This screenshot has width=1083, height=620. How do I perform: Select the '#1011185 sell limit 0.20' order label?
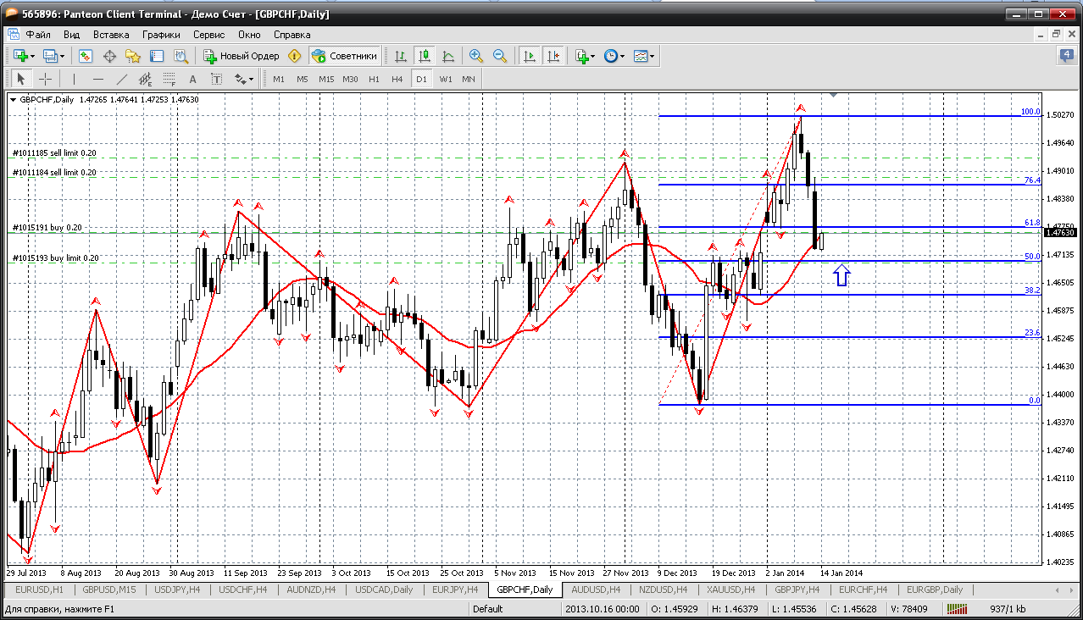(54, 153)
